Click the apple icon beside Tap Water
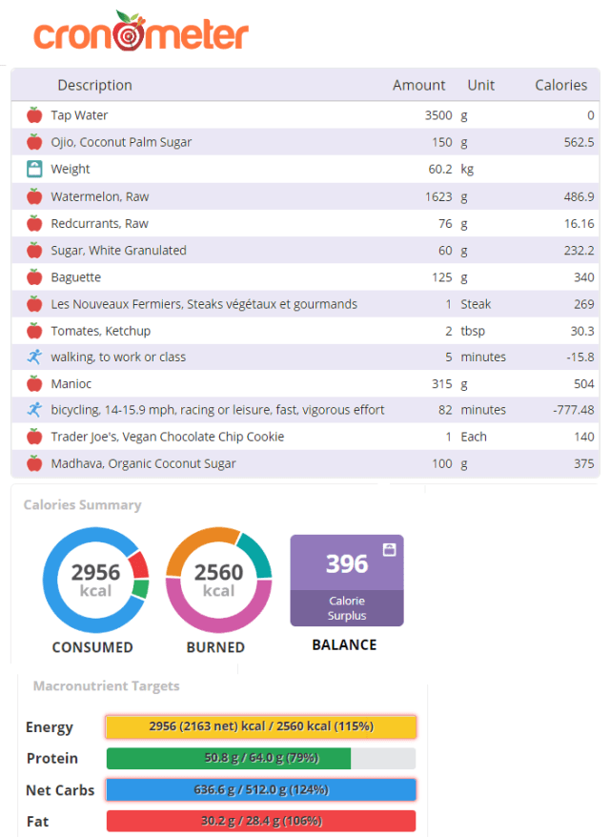 click(34, 115)
